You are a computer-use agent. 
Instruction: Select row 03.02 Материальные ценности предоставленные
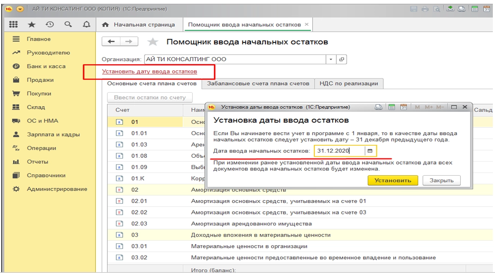[x=300, y=258]
